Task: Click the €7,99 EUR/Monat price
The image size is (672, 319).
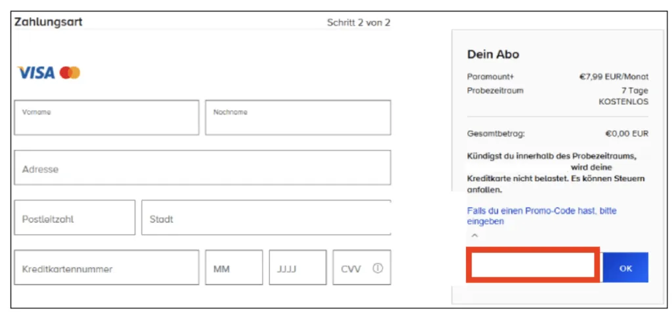Action: point(613,77)
